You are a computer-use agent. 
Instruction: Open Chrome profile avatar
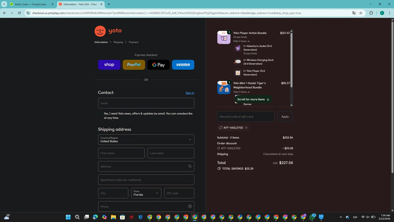coord(382,13)
